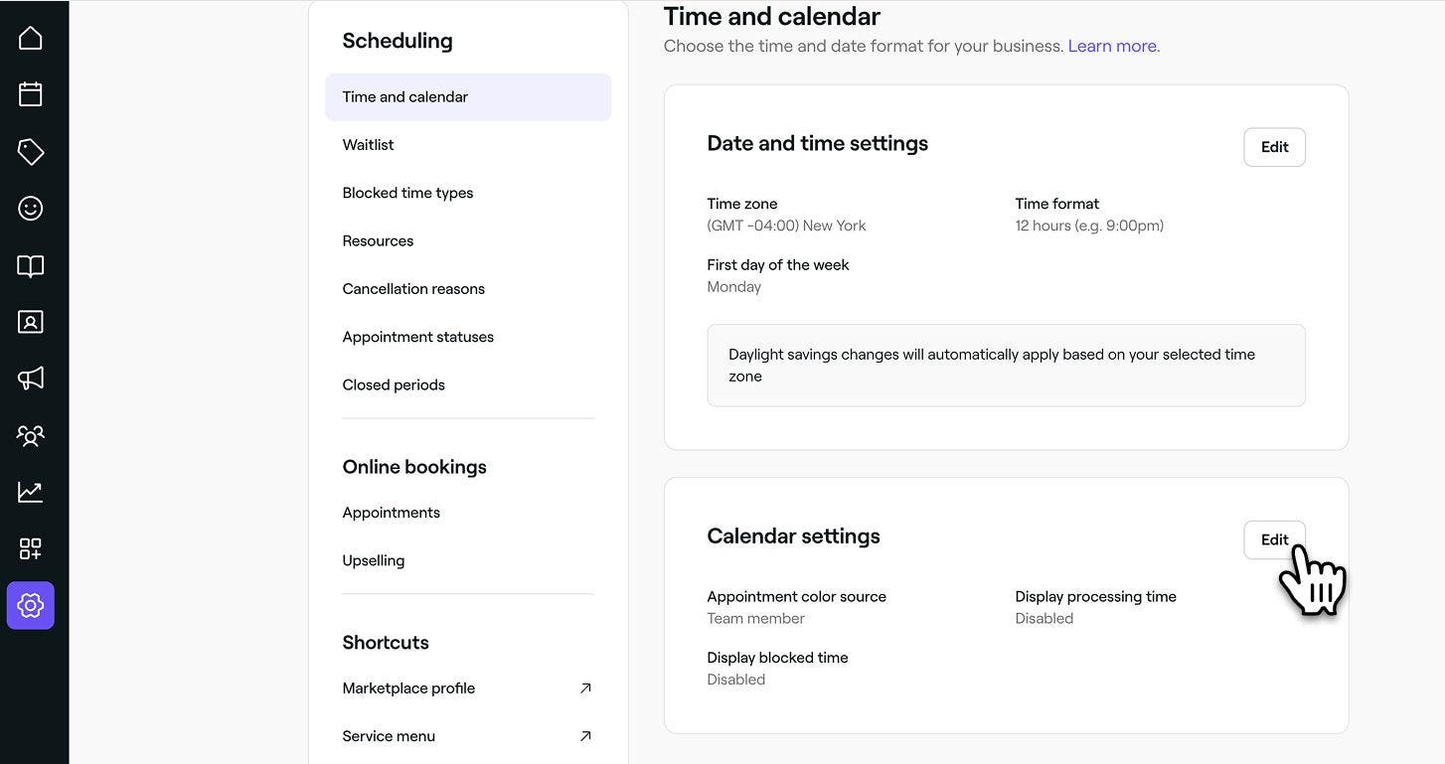Viewport: 1445px width, 764px height.
Task: Open the Reports chart icon
Action: [x=31, y=492]
